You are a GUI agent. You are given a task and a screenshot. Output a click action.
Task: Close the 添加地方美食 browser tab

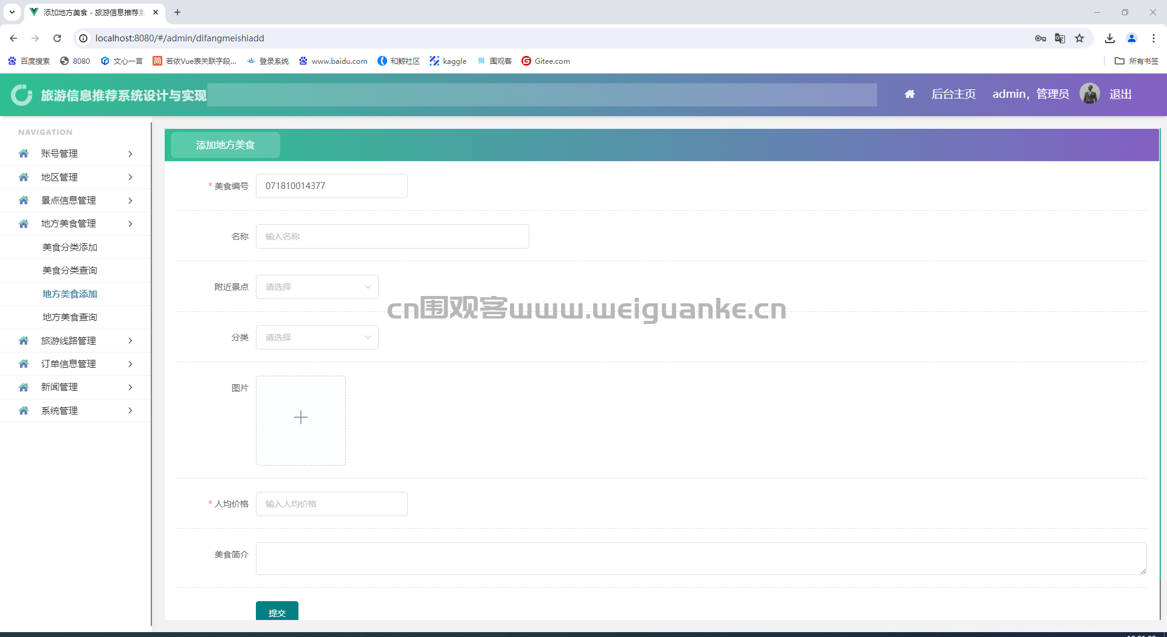click(x=156, y=12)
